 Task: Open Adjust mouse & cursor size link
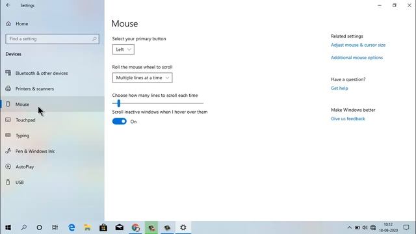(358, 45)
